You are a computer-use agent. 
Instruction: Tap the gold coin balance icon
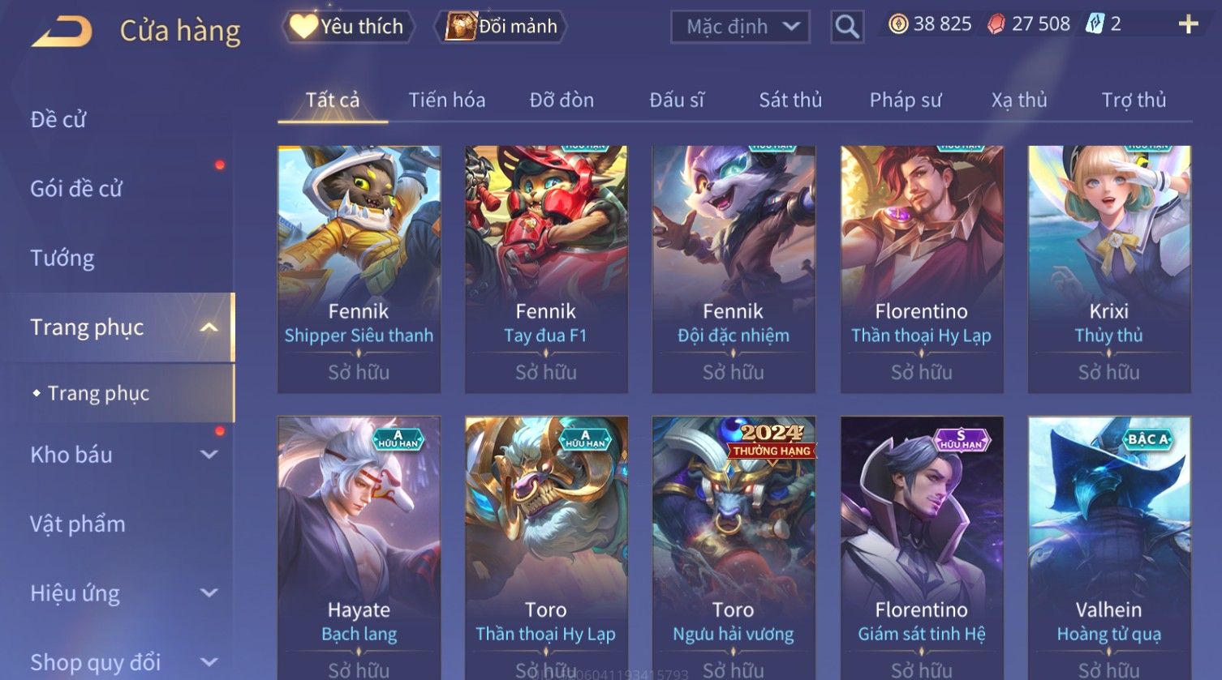[x=898, y=24]
